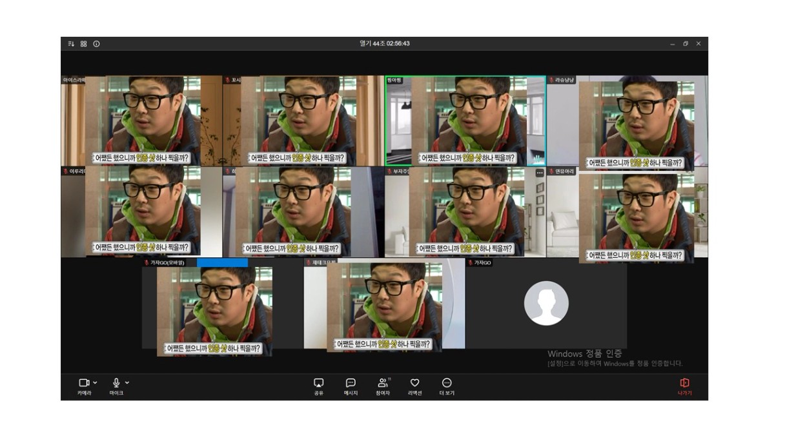
Task: Restore down the meeting window
Action: (686, 44)
